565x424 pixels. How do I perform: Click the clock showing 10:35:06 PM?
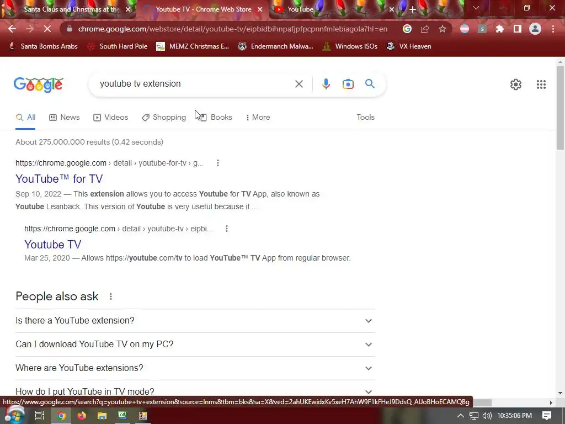pyautogui.click(x=514, y=416)
